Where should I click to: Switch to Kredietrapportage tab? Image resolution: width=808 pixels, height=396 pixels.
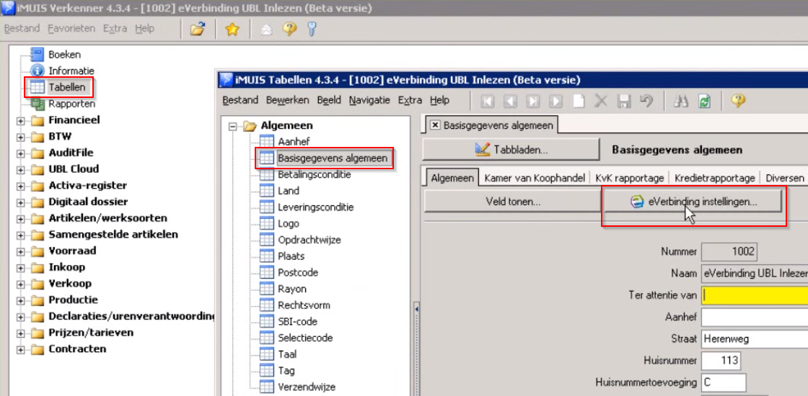coord(715,178)
